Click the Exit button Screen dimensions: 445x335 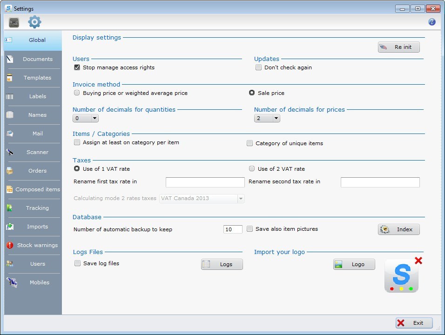click(x=413, y=322)
